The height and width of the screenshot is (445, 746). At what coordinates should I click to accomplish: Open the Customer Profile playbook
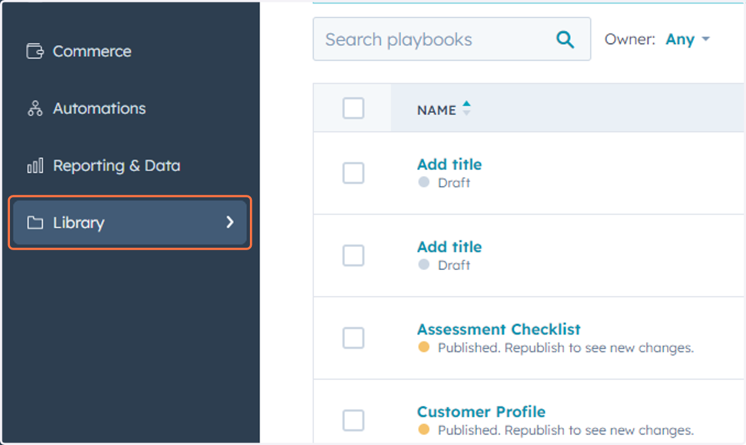(481, 411)
